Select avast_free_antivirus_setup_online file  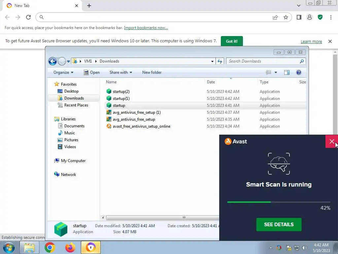click(x=142, y=126)
